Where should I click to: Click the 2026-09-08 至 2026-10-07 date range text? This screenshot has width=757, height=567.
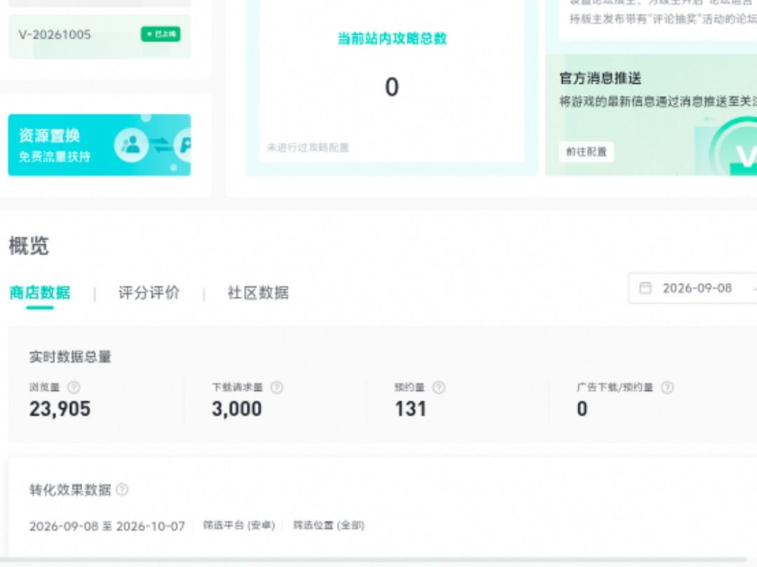(x=107, y=526)
